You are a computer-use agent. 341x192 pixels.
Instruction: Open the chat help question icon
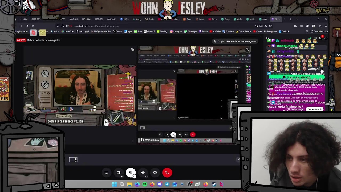pos(326,38)
